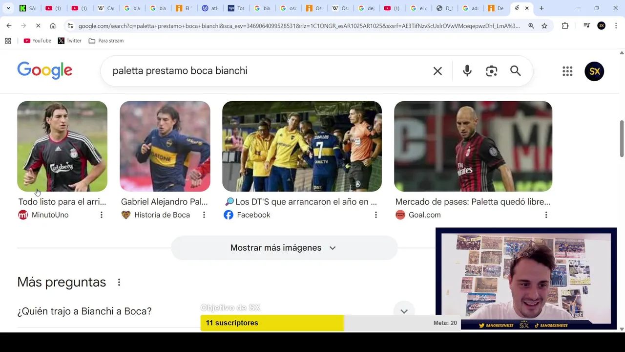Image resolution: width=625 pixels, height=352 pixels.
Task: Open the SX Google account avatar
Action: (x=594, y=71)
